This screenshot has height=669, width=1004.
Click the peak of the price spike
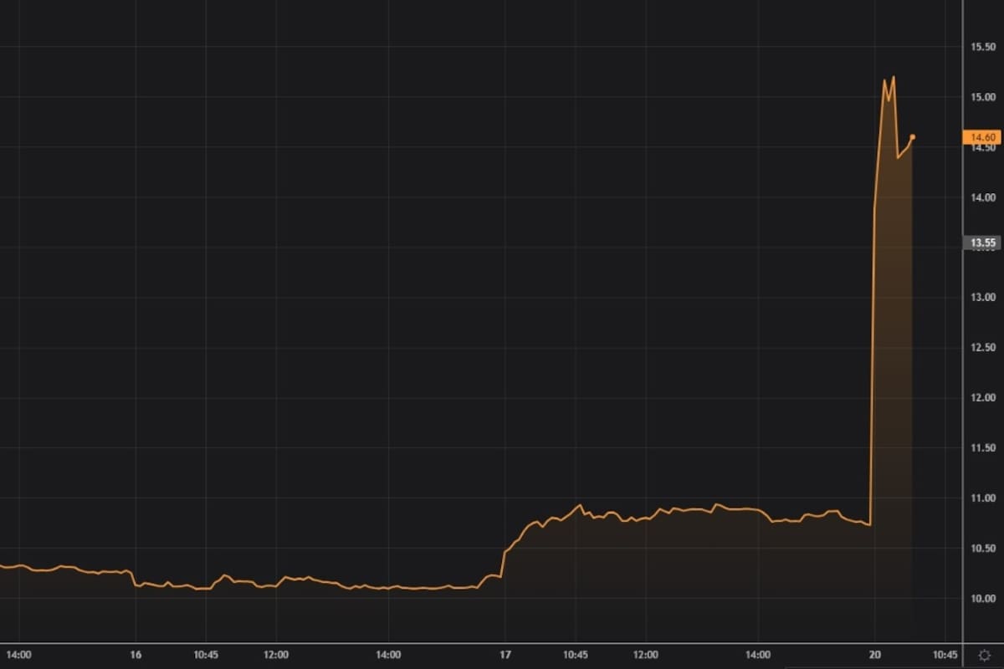pyautogui.click(x=895, y=75)
